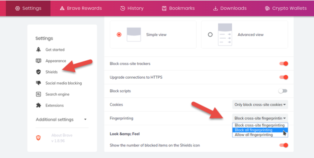314x158 pixels.
Task: Click the Fingerprinting label text
Action: point(121,118)
